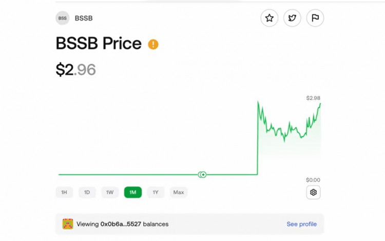Show Max price history
This screenshot has width=385, height=241.
[x=179, y=192]
